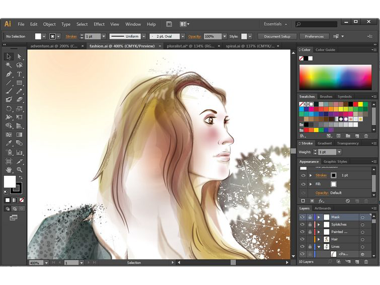Expand the Painted layer contents
This screenshot has width=380, height=285.
319,232
